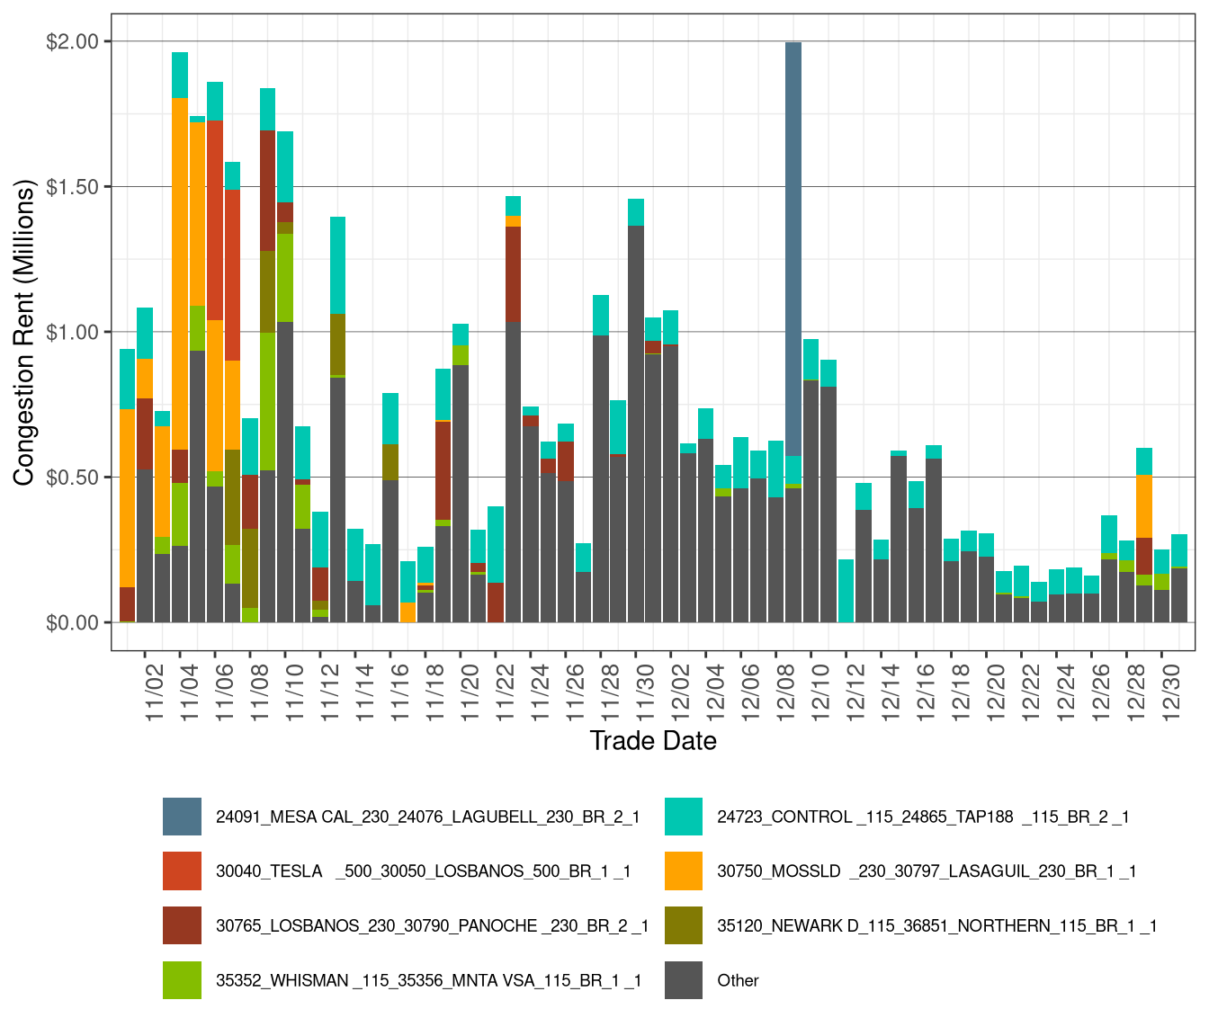The height and width of the screenshot is (1027, 1209).
Task: Click the 12/16 date tick label
Action: pos(925,691)
